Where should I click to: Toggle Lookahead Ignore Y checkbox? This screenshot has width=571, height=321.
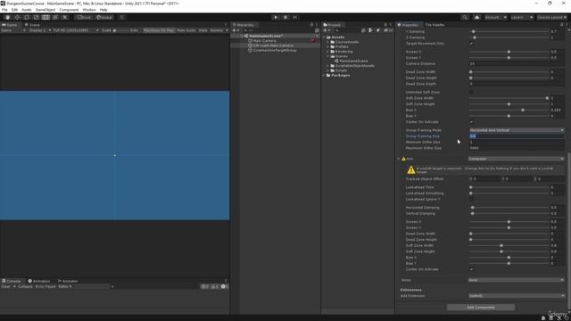pyautogui.click(x=471, y=199)
